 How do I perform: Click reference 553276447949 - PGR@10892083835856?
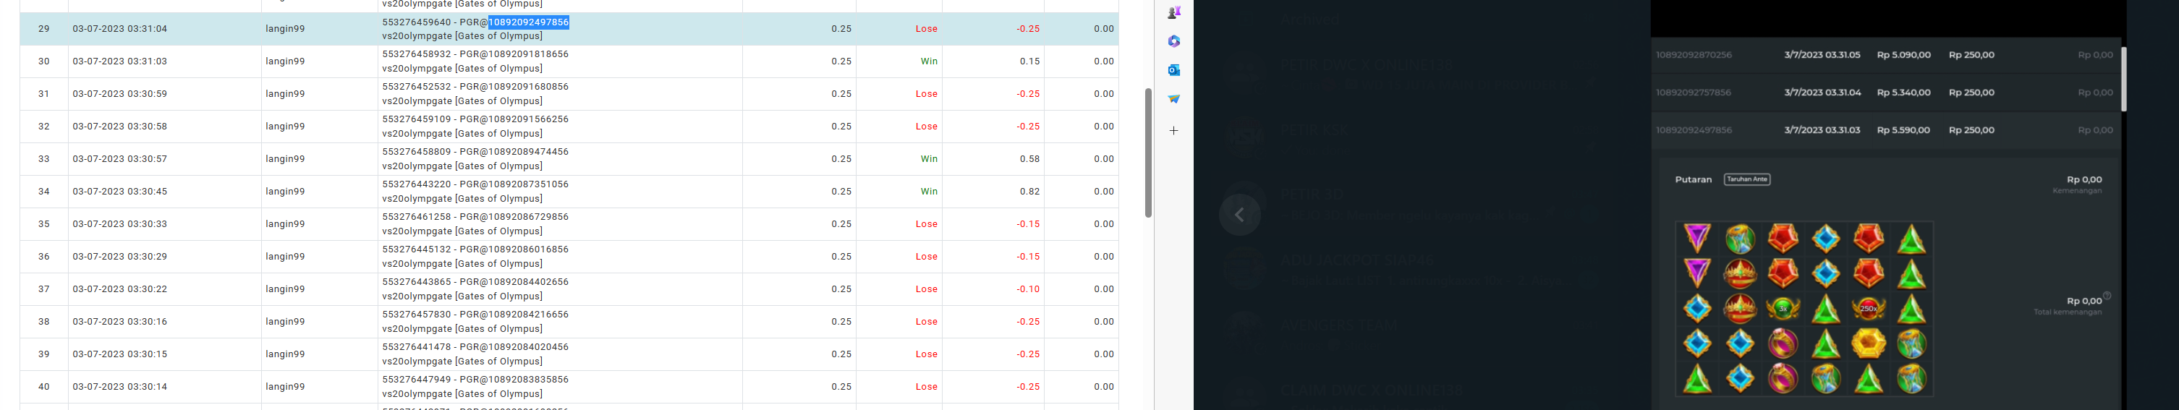point(475,380)
